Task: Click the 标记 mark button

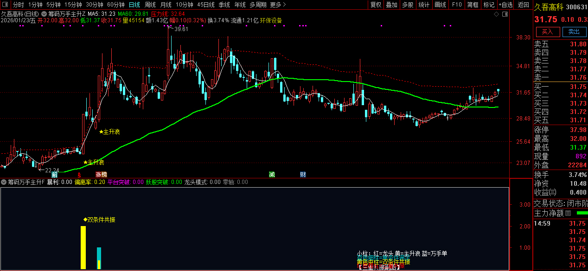Action: 489,5
